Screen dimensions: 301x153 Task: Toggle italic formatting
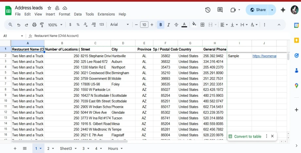[x=168, y=25]
